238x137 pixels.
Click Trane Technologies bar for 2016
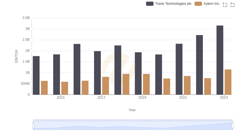pyautogui.click(x=77, y=70)
